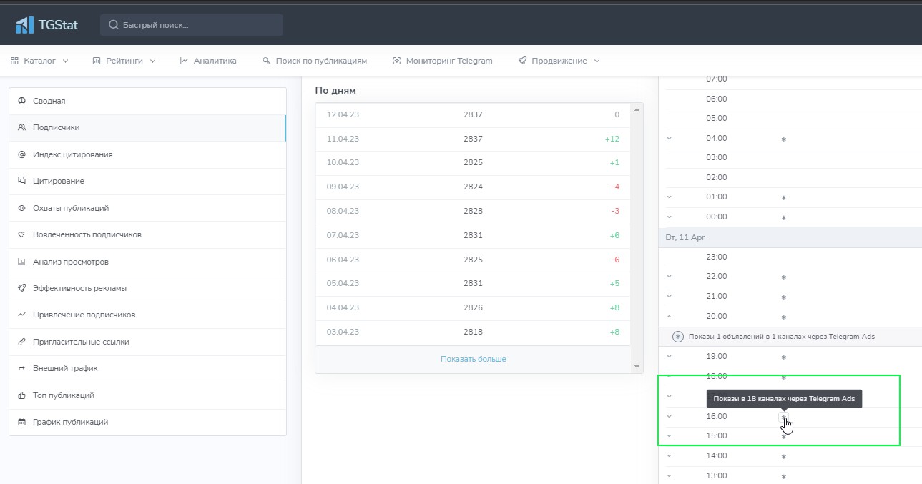Expand the 16:00 row chevron
The width and height of the screenshot is (922, 484).
click(670, 416)
